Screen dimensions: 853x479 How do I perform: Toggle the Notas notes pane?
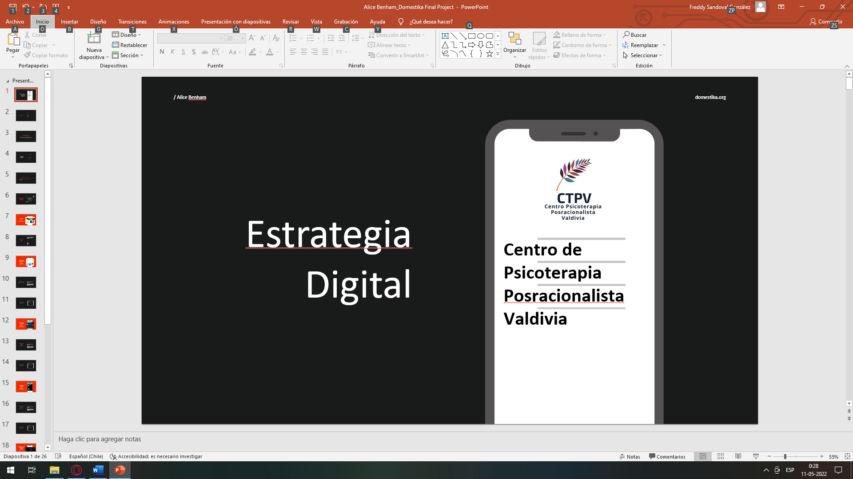(x=630, y=456)
